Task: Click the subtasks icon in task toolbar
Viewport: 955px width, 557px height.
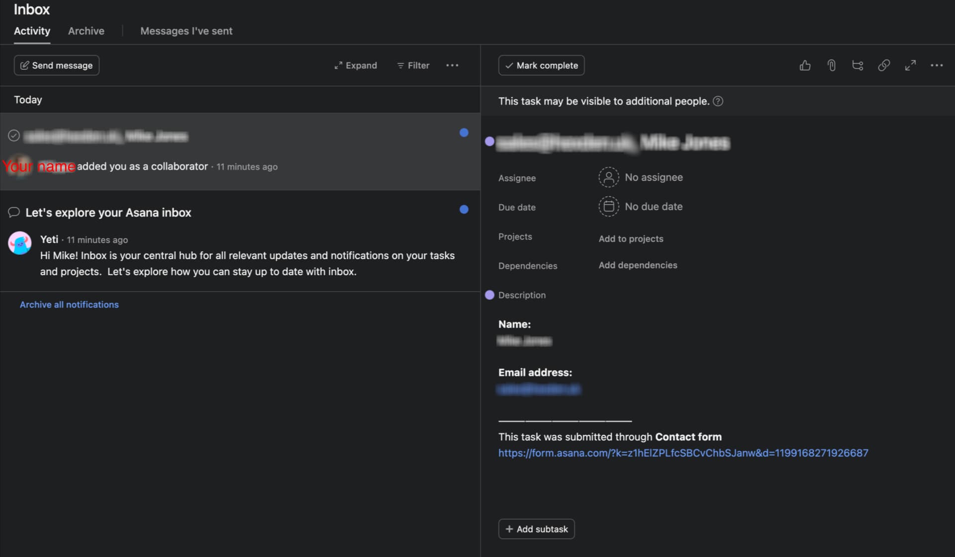Action: (x=858, y=66)
